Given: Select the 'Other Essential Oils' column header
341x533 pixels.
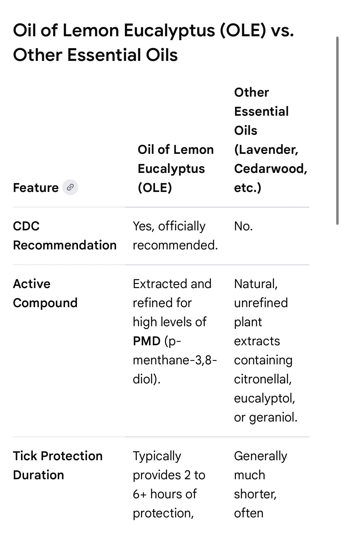Looking at the screenshot, I should [x=271, y=140].
